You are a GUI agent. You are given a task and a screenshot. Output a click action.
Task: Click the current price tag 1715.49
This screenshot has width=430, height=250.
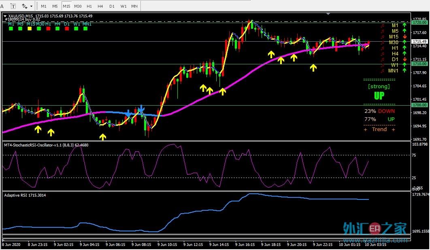click(x=419, y=41)
